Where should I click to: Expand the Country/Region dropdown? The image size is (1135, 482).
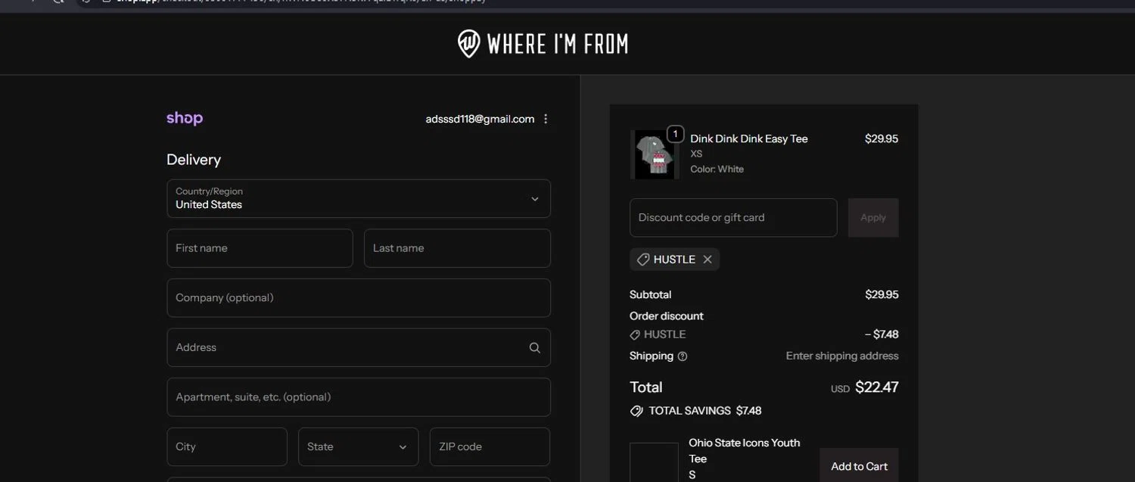(359, 198)
